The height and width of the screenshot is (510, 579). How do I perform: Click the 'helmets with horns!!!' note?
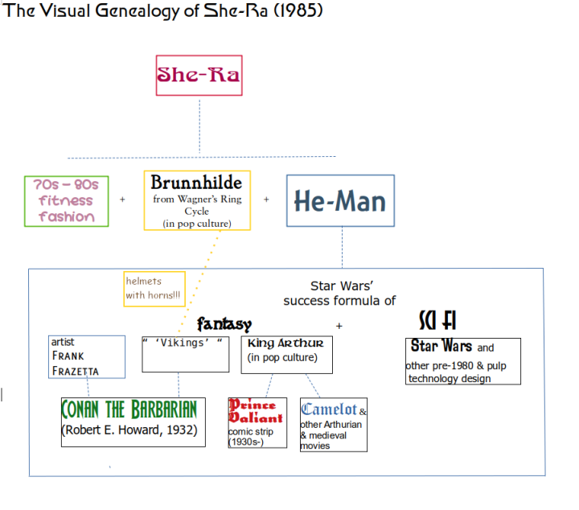click(x=154, y=289)
